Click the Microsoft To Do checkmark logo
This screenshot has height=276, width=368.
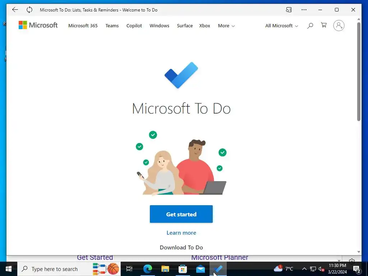tap(181, 75)
